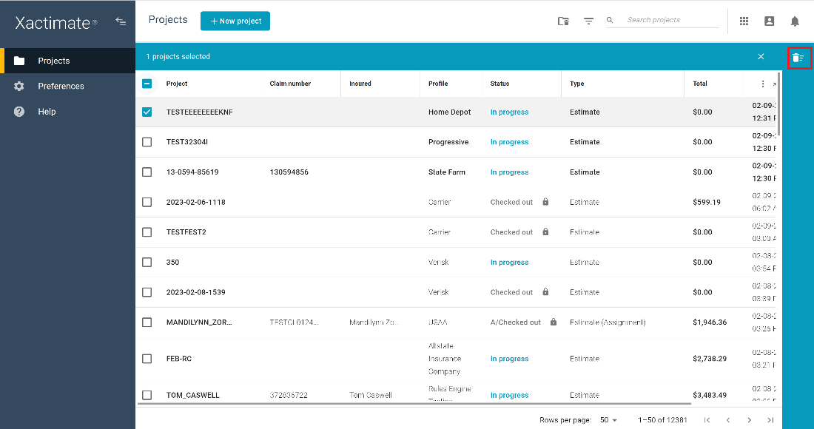Image resolution: width=814 pixels, height=429 pixels.
Task: Tick the TESTFEST2 checkbox
Action: [x=147, y=232]
